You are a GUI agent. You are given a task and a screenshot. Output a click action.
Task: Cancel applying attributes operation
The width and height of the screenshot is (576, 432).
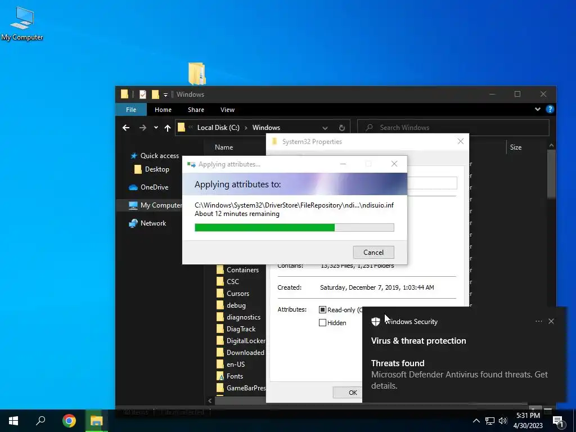373,253
